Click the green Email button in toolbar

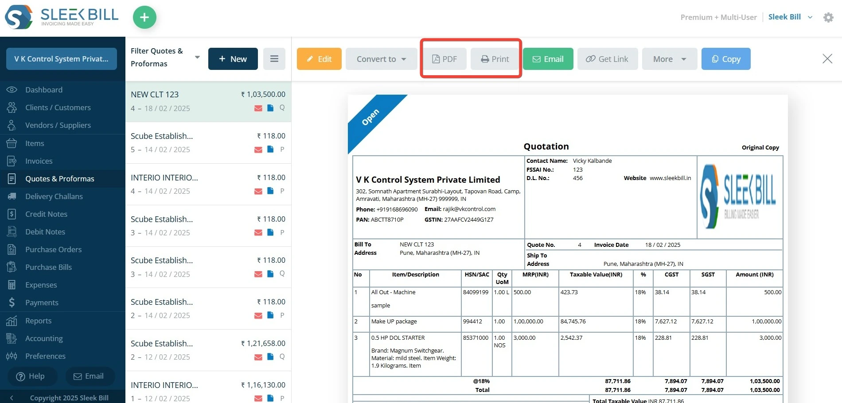coord(548,59)
